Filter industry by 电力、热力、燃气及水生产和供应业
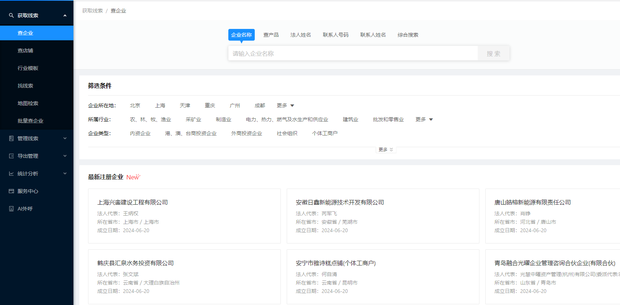This screenshot has height=305, width=620. coord(287,119)
